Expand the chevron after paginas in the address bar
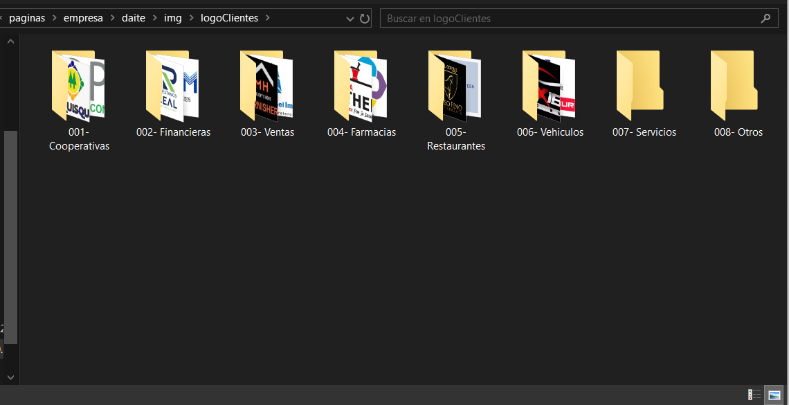The height and width of the screenshot is (405, 789). (55, 18)
